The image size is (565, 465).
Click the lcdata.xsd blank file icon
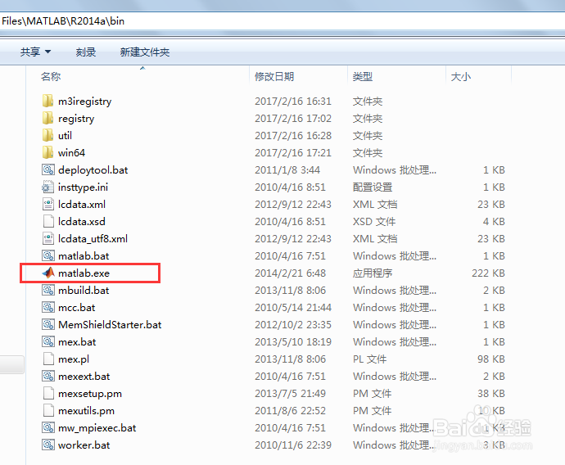[48, 222]
